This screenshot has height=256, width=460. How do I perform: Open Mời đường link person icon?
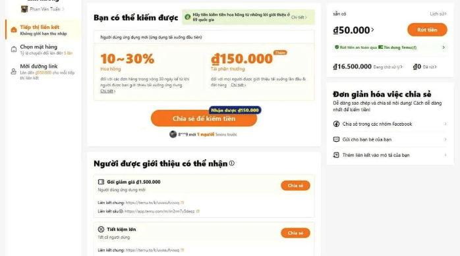(13, 72)
